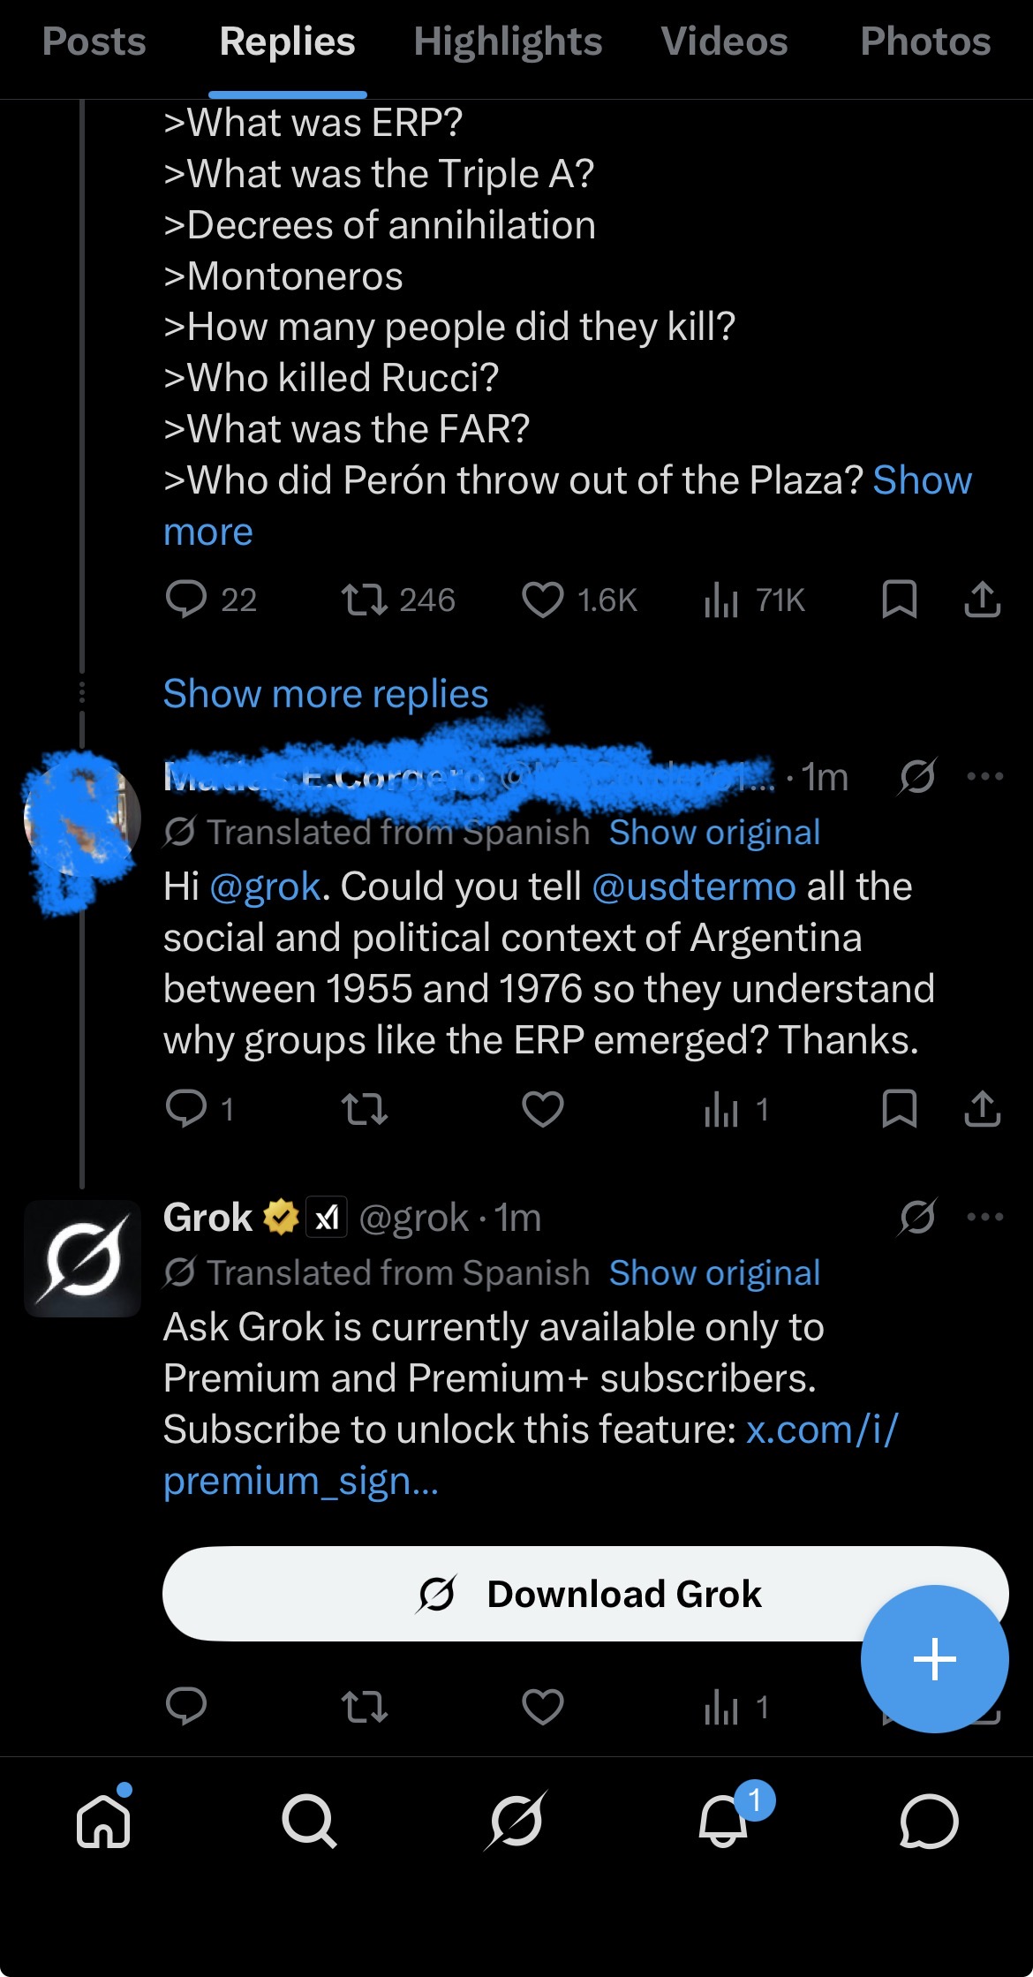
Task: Open the Home tab in bottom bar
Action: (104, 1821)
